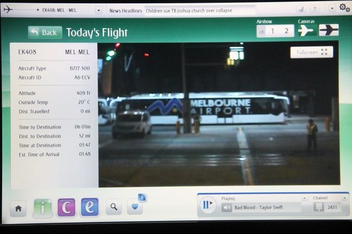Go to home screen icon
This screenshot has height=234, width=352.
18,209
